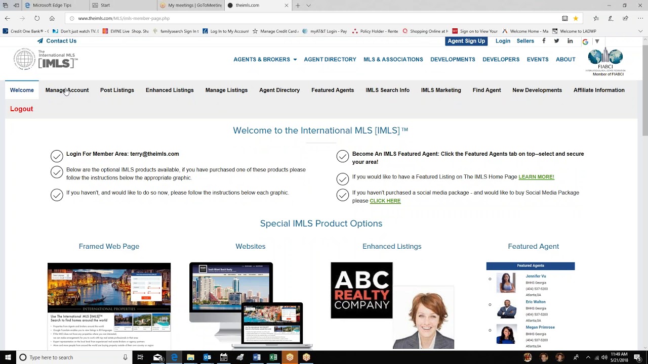Open the Edge more options menu
Screen dimensions: 648x364
tap(640, 18)
